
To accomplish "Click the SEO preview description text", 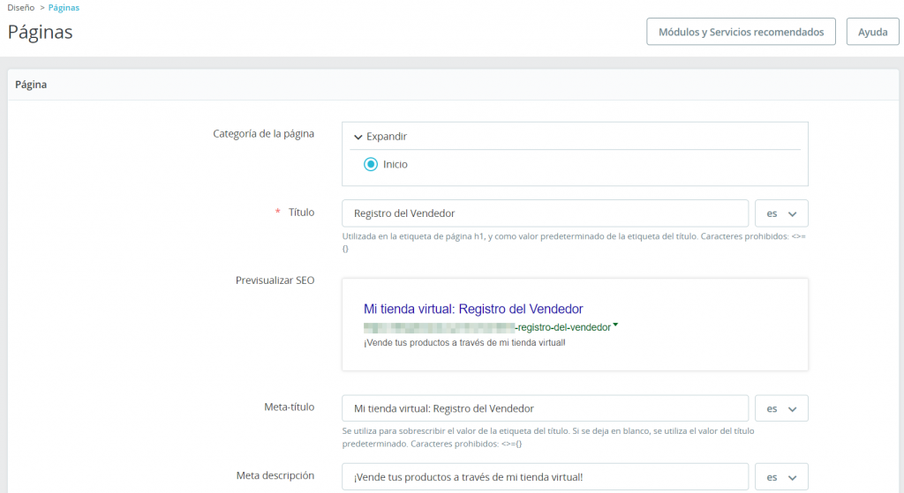I will pos(464,343).
